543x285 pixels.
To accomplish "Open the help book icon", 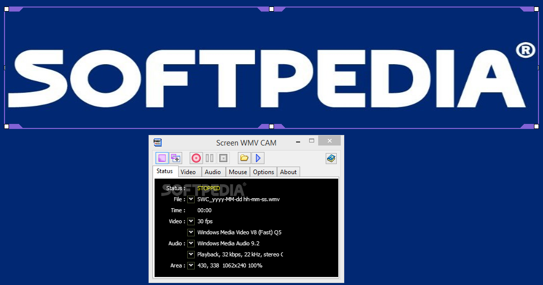I will [331, 158].
